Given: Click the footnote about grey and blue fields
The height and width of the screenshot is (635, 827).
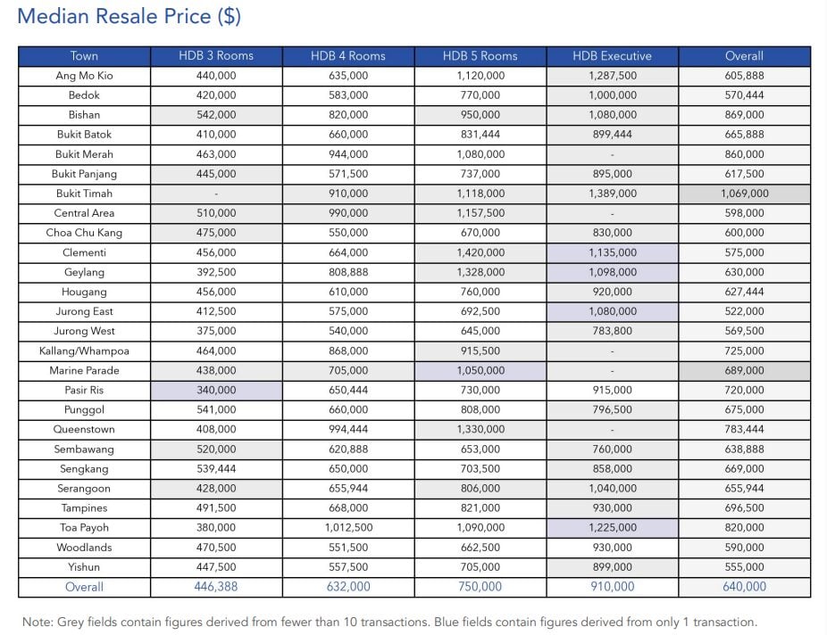Looking at the screenshot, I should coord(390,622).
